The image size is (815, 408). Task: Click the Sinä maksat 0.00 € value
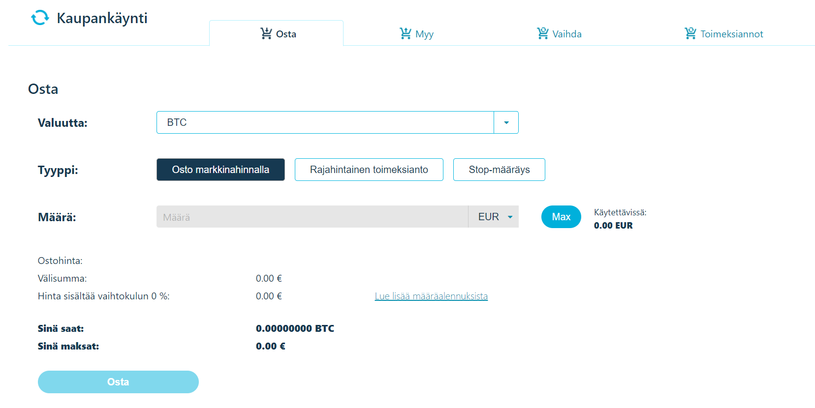click(270, 346)
